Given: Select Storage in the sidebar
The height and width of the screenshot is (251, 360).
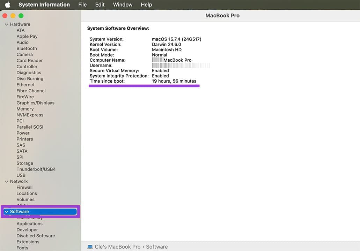Looking at the screenshot, I should (x=25, y=163).
